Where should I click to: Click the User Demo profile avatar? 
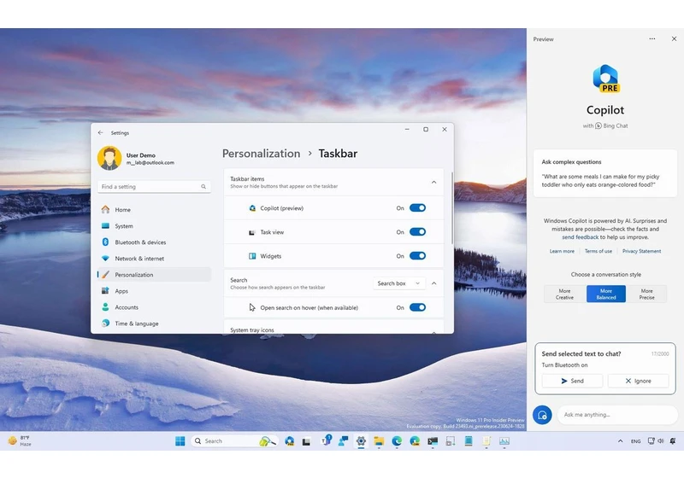click(109, 158)
